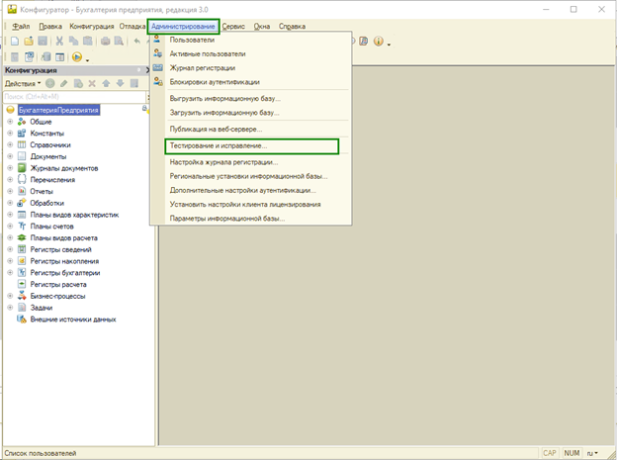Click the New document toolbar icon

pyautogui.click(x=15, y=41)
